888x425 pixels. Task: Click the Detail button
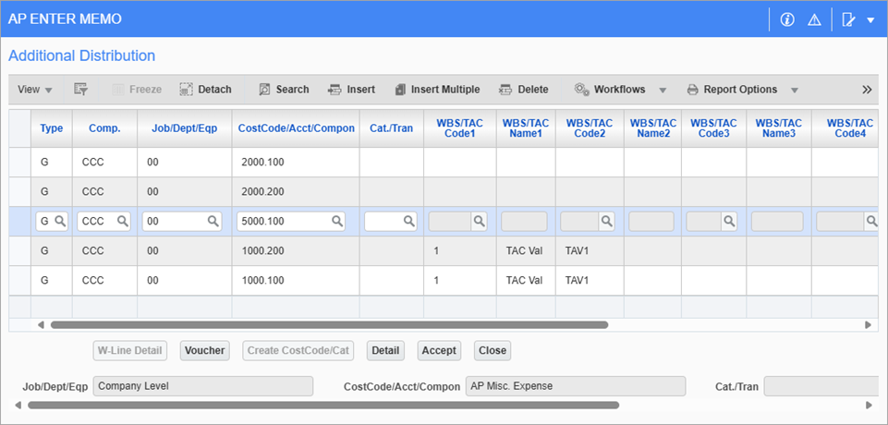tap(385, 350)
